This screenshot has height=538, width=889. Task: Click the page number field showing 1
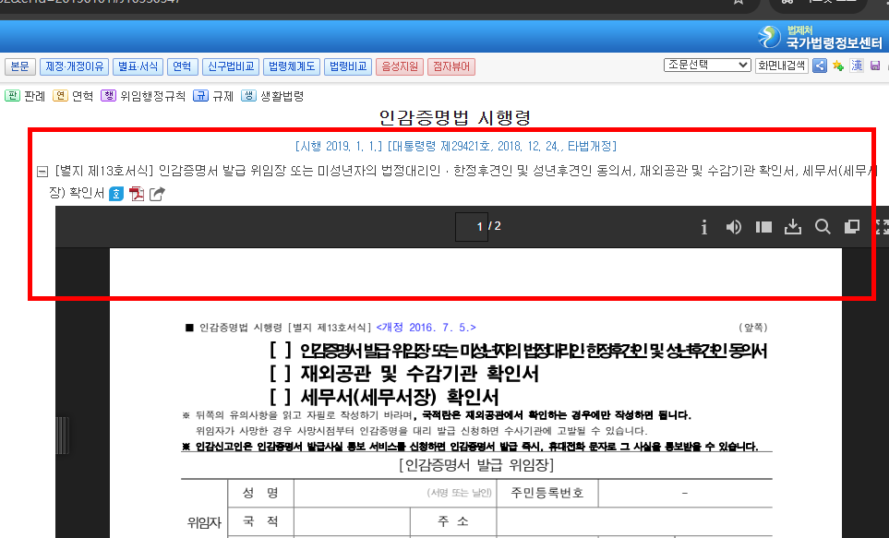[472, 226]
